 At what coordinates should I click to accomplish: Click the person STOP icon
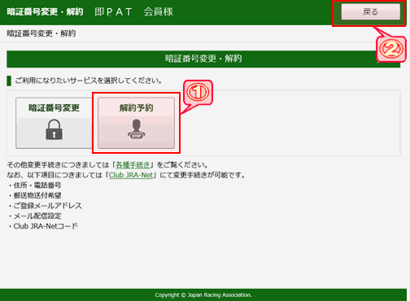[x=137, y=129]
